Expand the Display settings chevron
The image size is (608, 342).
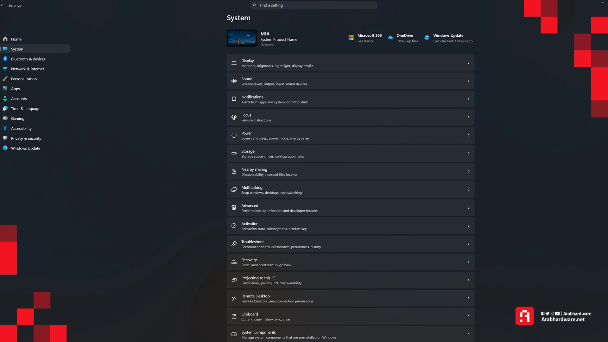tap(468, 63)
